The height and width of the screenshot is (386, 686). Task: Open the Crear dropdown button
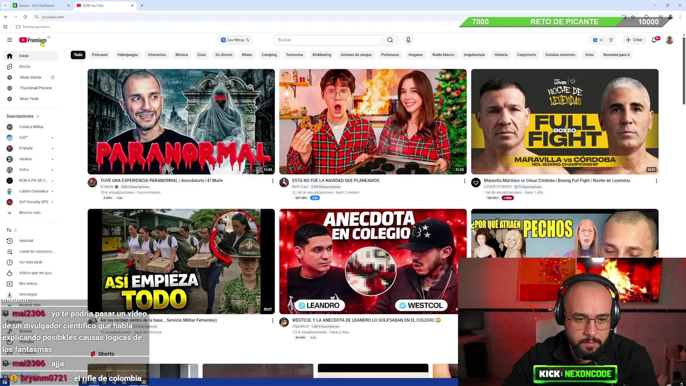pyautogui.click(x=634, y=40)
